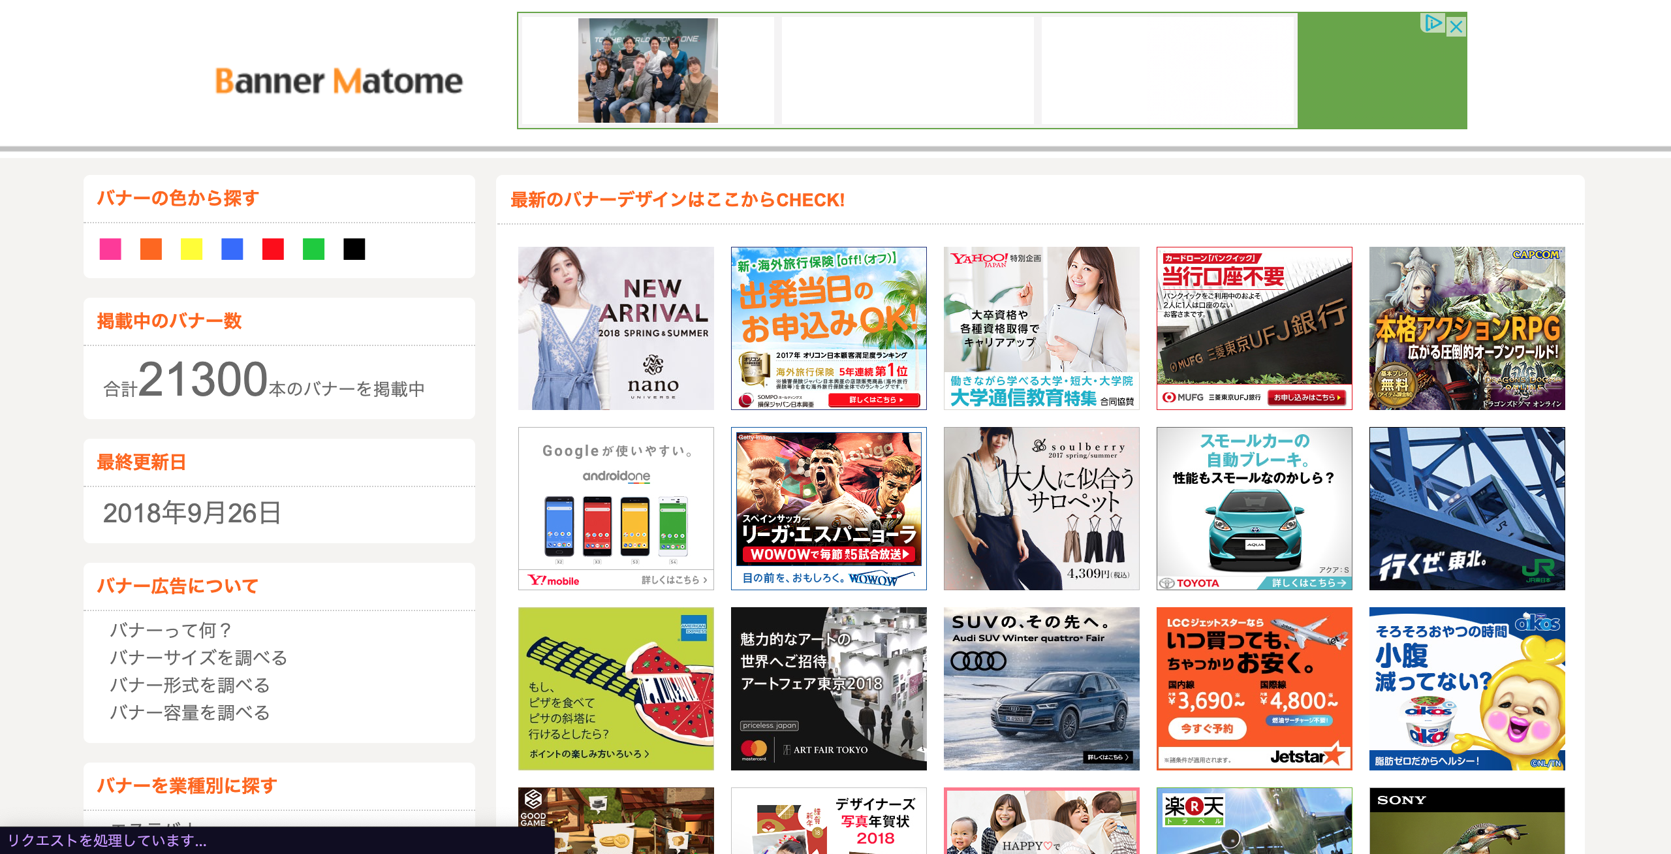Filter banners by blue color
This screenshot has height=854, width=1671.
(x=232, y=249)
